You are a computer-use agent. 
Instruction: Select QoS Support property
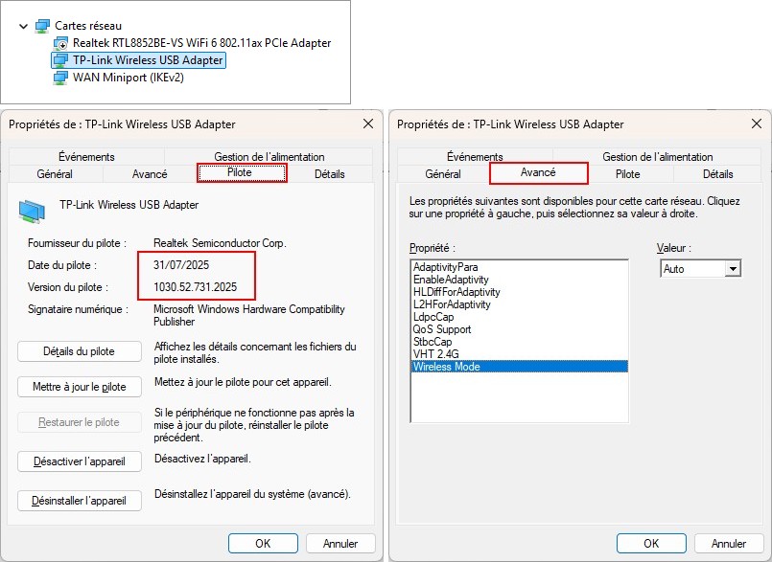click(x=520, y=329)
